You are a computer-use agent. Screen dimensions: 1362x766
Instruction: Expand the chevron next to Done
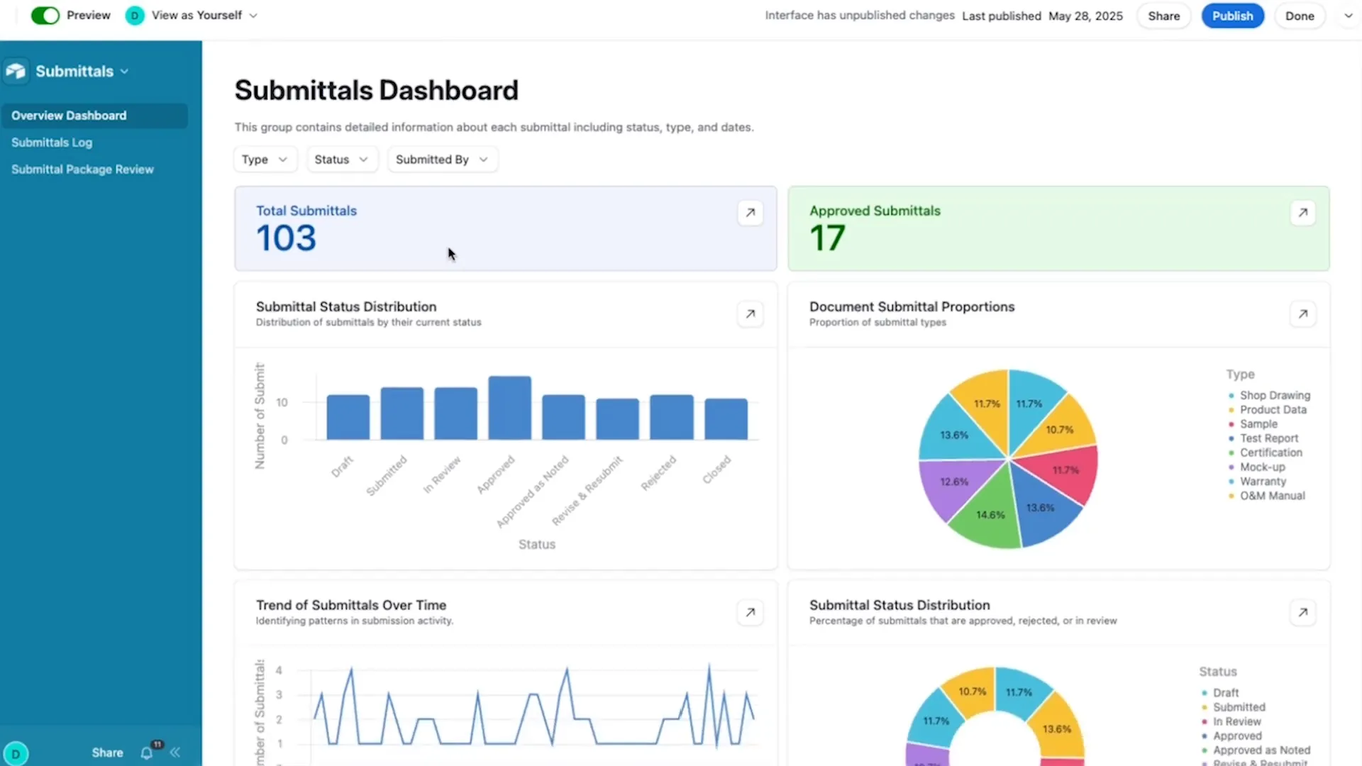point(1348,16)
